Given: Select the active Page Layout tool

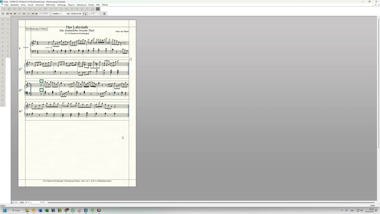Looking at the screenshot, I should [x=98, y=9].
